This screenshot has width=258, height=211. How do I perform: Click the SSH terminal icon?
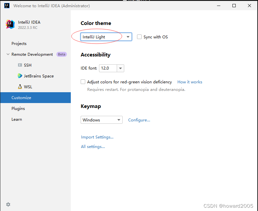(20, 65)
